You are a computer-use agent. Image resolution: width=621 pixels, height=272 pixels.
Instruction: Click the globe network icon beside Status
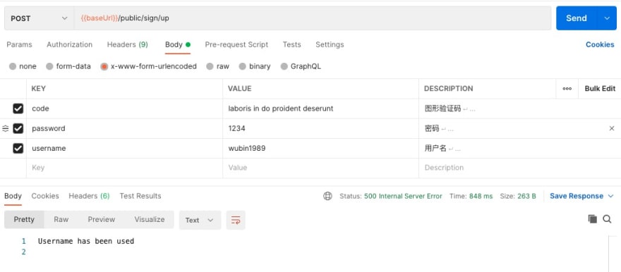327,196
